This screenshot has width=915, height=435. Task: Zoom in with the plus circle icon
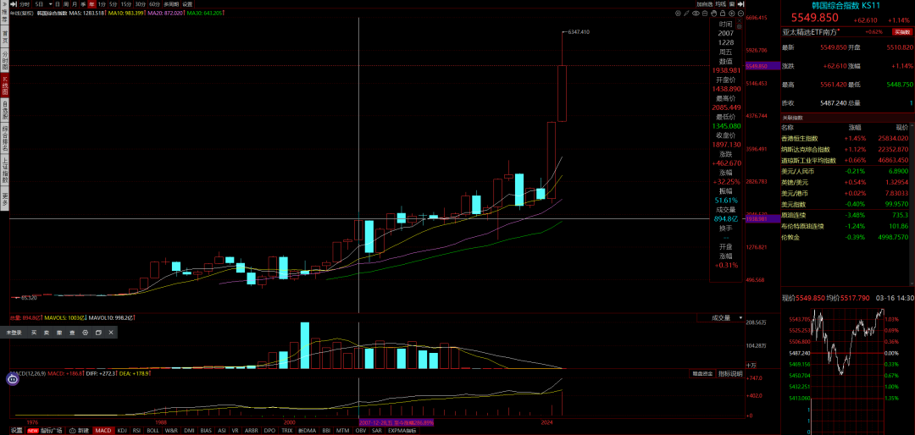[731, 13]
